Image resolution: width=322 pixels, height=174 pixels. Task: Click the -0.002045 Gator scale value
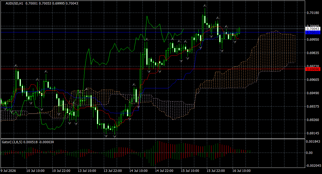click(313, 166)
